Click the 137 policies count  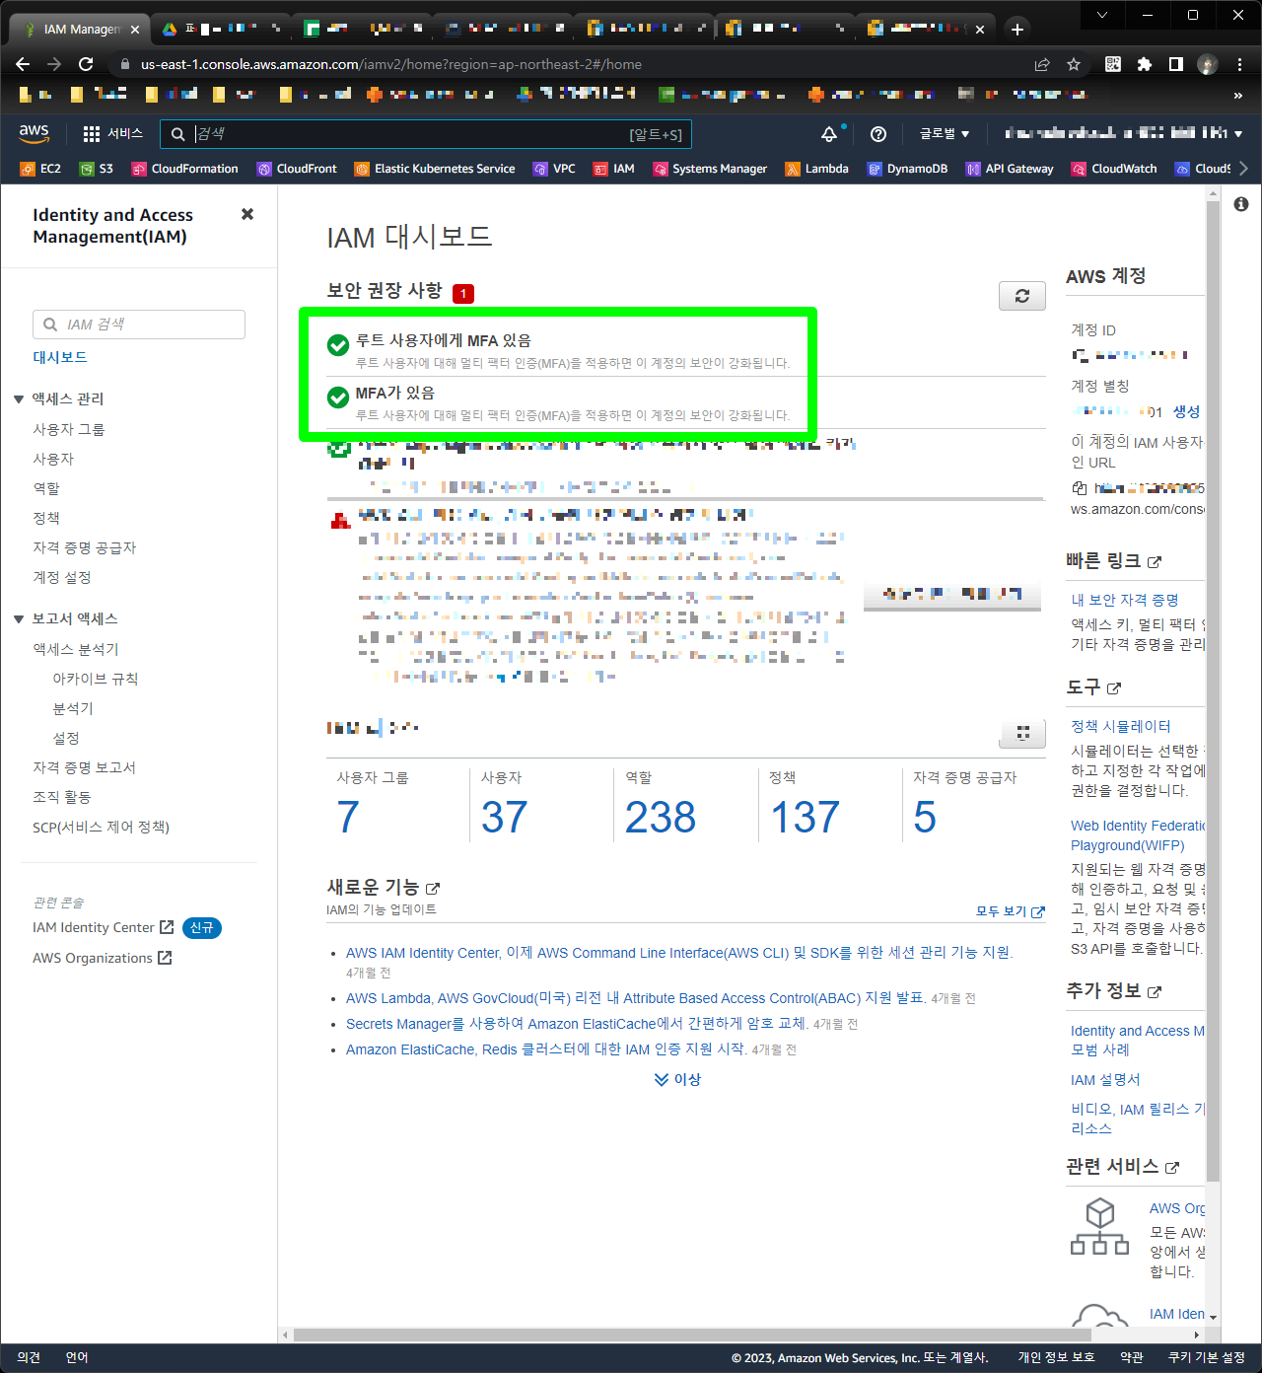[x=805, y=817]
